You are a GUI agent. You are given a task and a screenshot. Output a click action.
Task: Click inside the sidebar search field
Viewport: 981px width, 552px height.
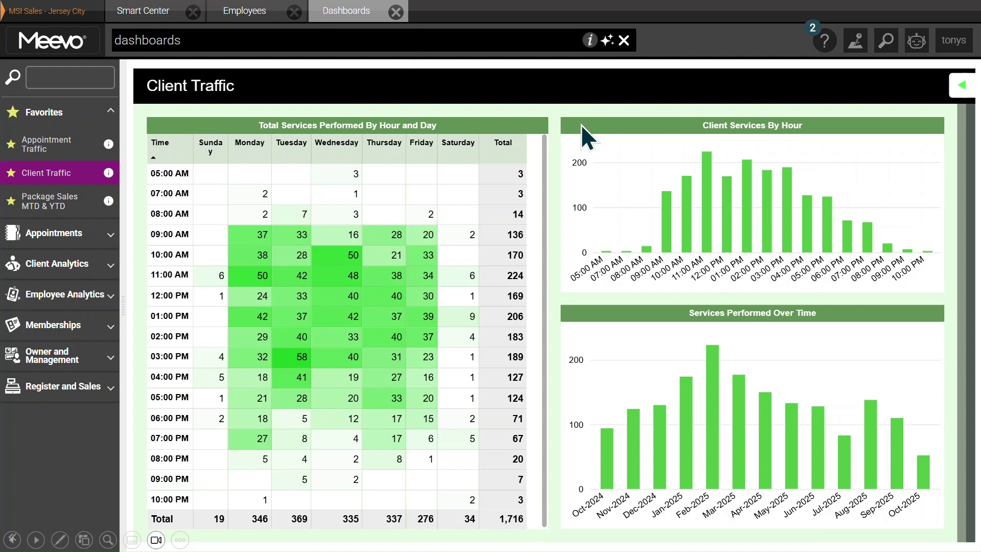(70, 77)
